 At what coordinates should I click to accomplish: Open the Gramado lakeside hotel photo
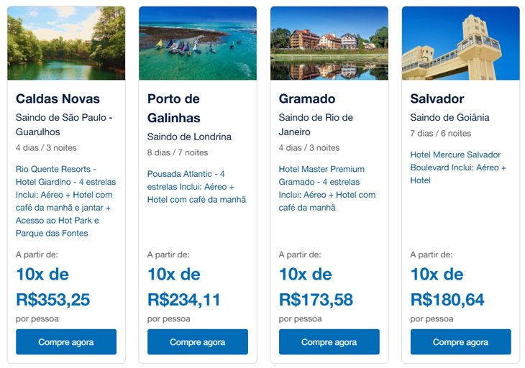click(329, 43)
